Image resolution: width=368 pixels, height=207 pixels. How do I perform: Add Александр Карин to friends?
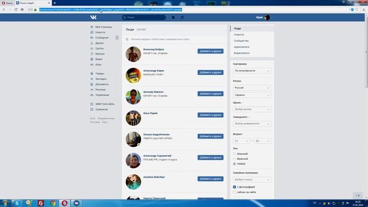coord(210,72)
